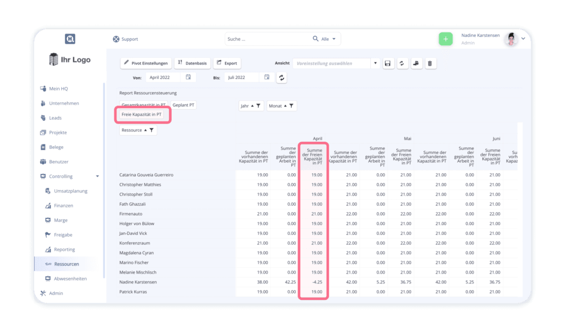Click the delete view trash icon
565x332 pixels.
431,63
